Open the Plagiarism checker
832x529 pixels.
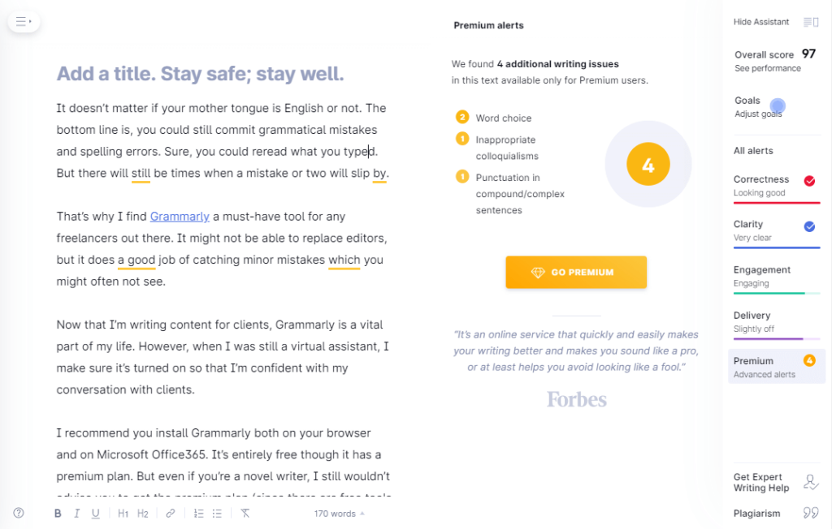pyautogui.click(x=776, y=513)
